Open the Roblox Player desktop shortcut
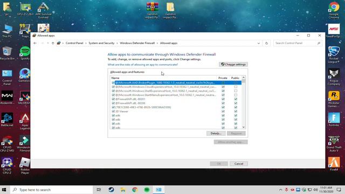This screenshot has width=345, height=194. pyautogui.click(x=25, y=166)
